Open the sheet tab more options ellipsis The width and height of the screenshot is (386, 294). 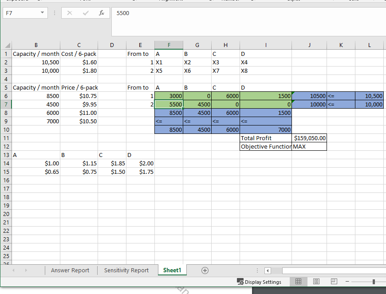pos(257,270)
